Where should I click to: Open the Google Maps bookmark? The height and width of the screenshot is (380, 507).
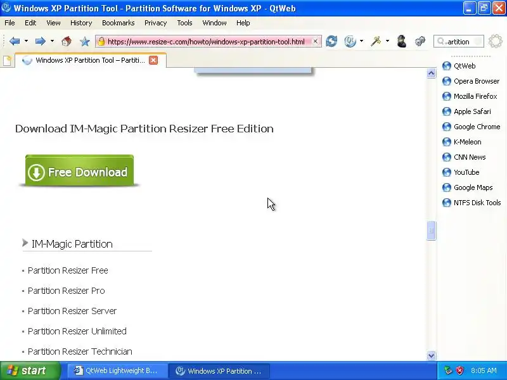pyautogui.click(x=468, y=187)
